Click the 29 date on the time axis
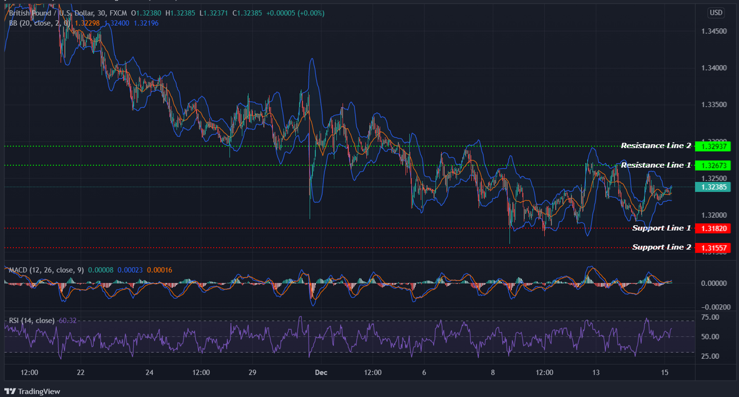Screen dimensions: 739x397 coord(252,372)
